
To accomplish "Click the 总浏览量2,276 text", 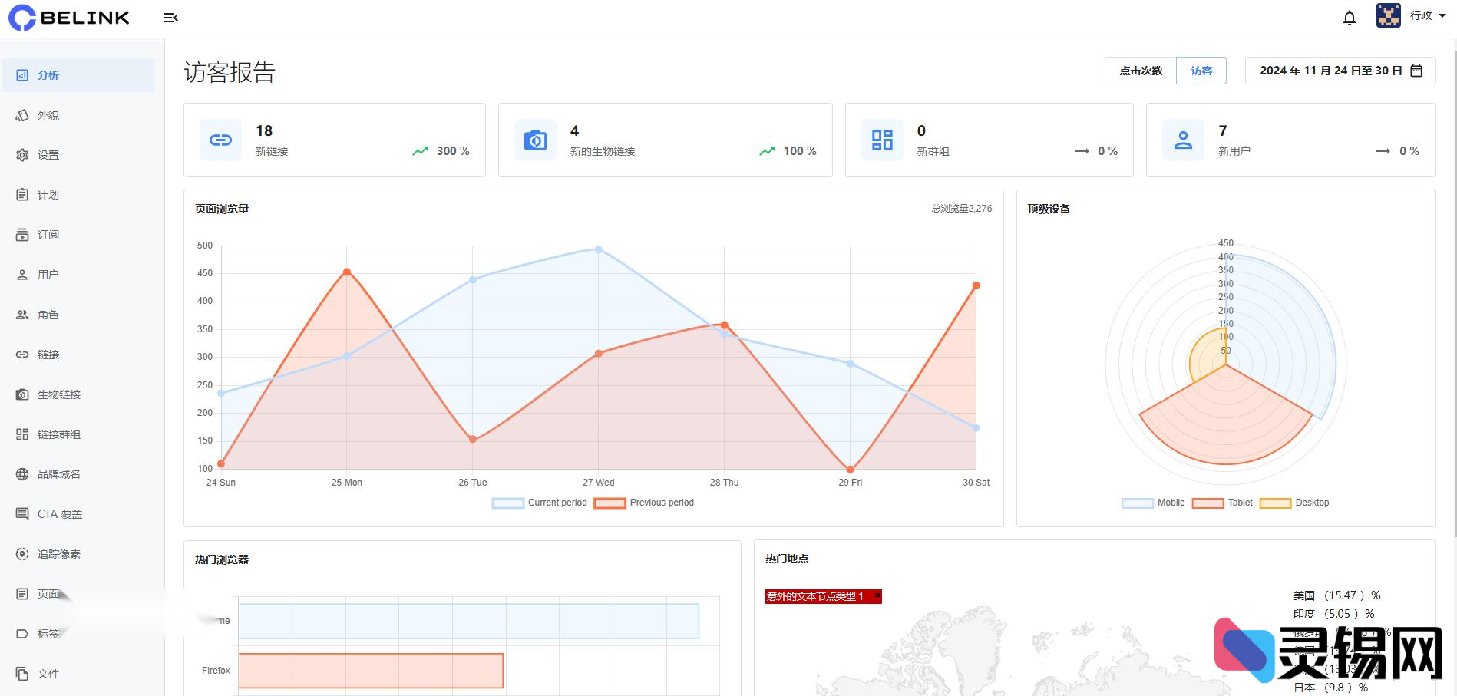I will click(x=961, y=209).
